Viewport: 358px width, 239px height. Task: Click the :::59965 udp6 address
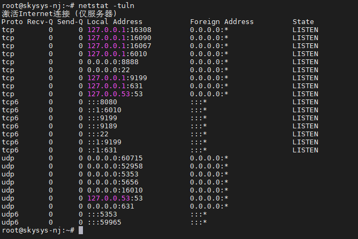click(104, 222)
